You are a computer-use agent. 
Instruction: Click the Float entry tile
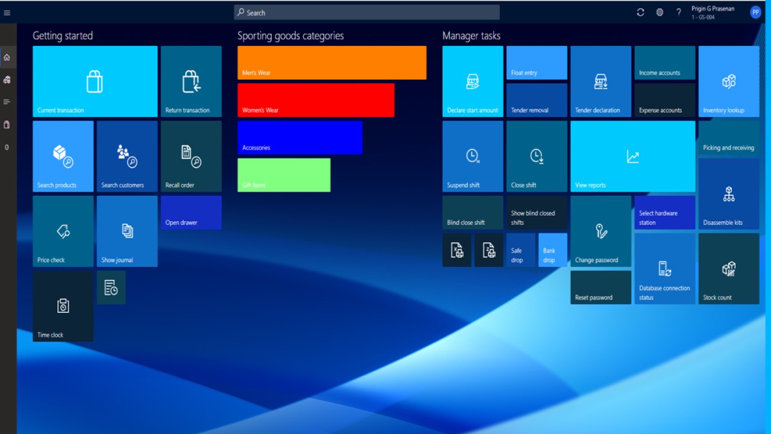point(537,63)
